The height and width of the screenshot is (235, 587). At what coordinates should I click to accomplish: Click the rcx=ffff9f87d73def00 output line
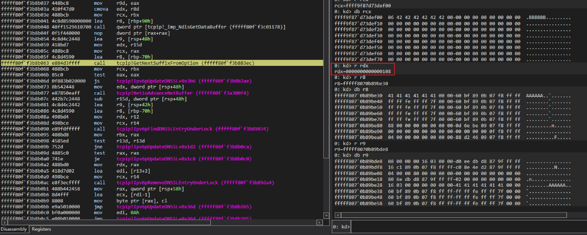(362, 5)
